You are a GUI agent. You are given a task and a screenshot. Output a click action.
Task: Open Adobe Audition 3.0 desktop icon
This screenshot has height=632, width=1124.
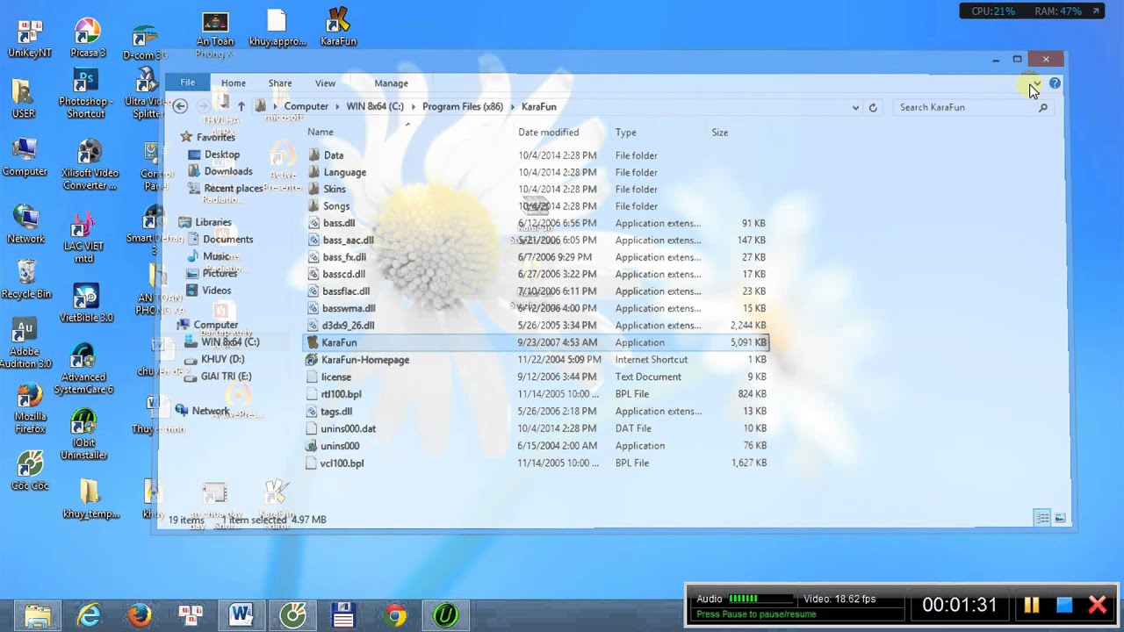click(x=25, y=343)
